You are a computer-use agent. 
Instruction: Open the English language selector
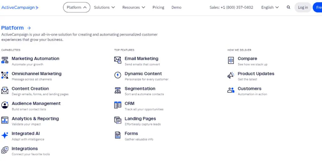pyautogui.click(x=270, y=8)
